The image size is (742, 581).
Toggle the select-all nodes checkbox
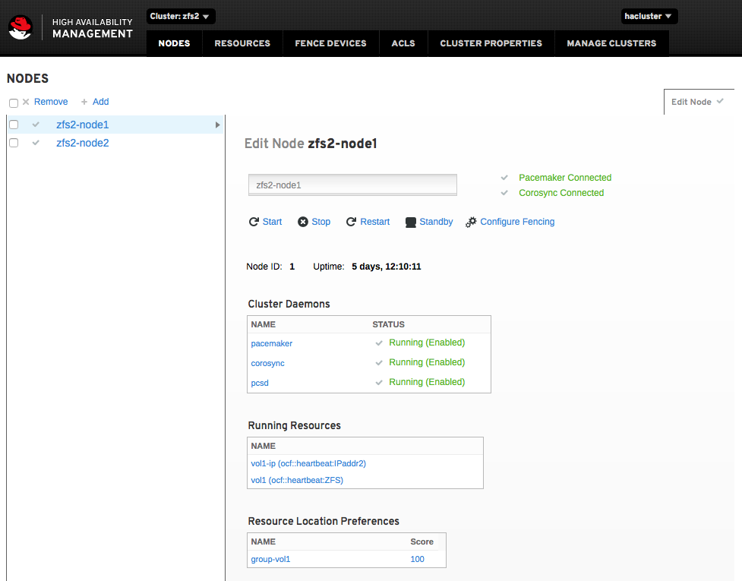(14, 102)
